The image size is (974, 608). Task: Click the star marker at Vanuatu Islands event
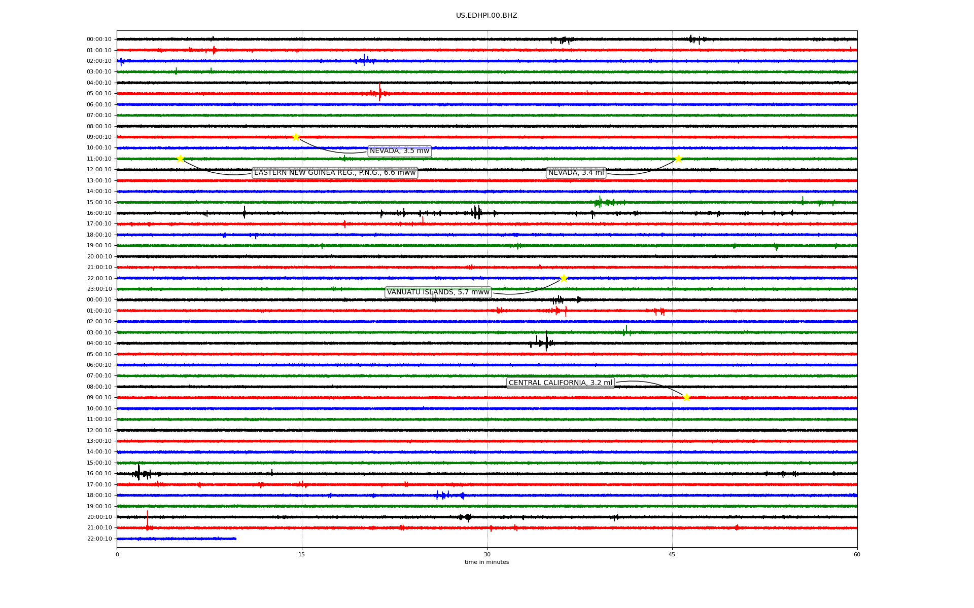pos(563,278)
